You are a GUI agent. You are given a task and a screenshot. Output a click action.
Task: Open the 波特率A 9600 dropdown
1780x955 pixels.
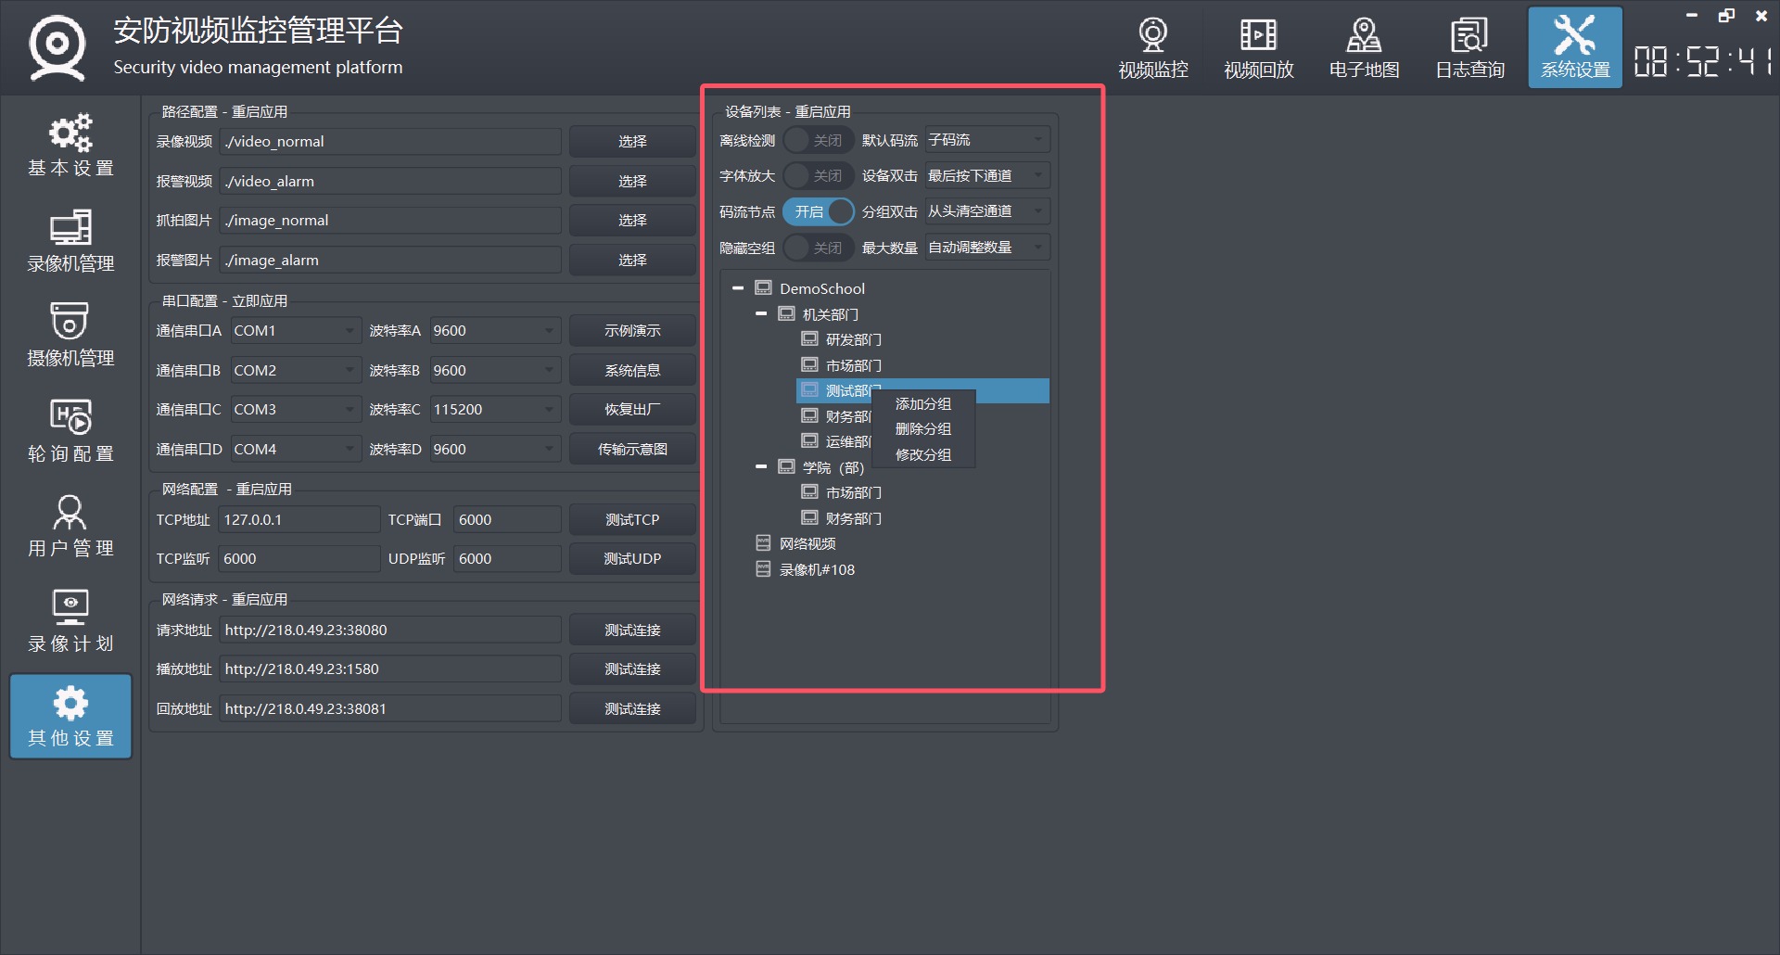pyautogui.click(x=495, y=330)
